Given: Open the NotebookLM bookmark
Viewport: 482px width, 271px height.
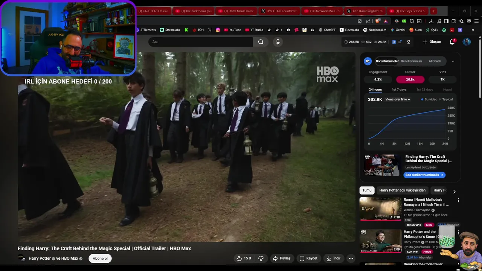Looking at the screenshot, I should coord(375,30).
